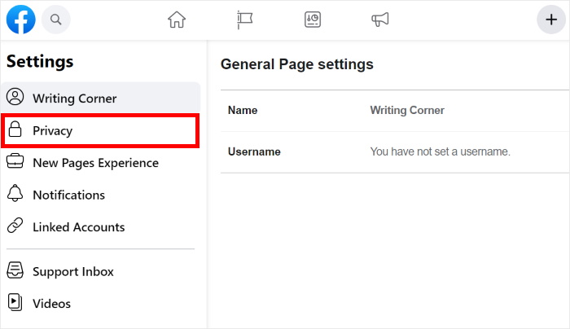
Task: Select Writing Corner in settings sidebar
Action: pos(74,99)
